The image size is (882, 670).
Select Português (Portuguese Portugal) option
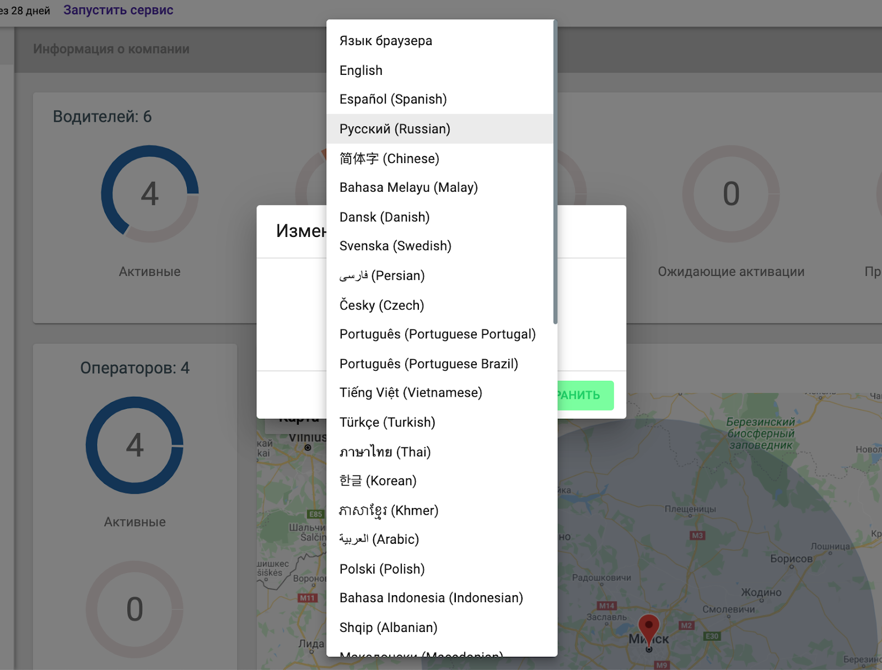440,334
